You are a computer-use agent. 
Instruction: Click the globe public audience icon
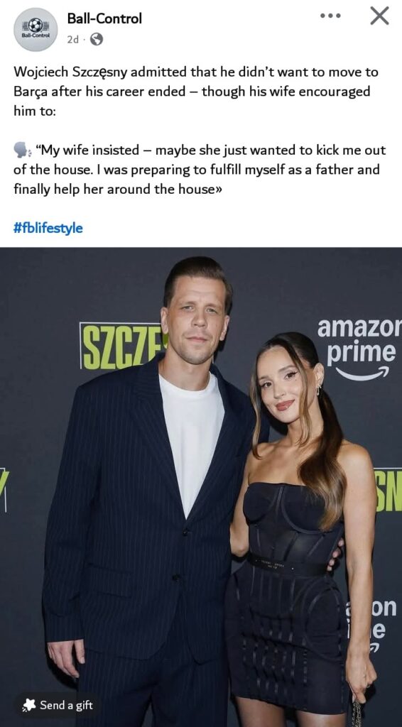[x=96, y=40]
